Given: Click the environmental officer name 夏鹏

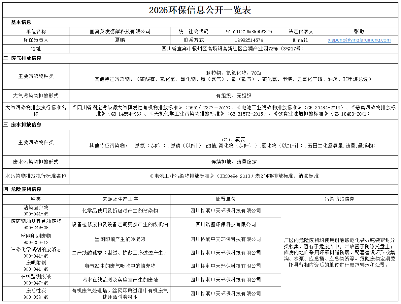Looking at the screenshot, I should coord(120,40).
